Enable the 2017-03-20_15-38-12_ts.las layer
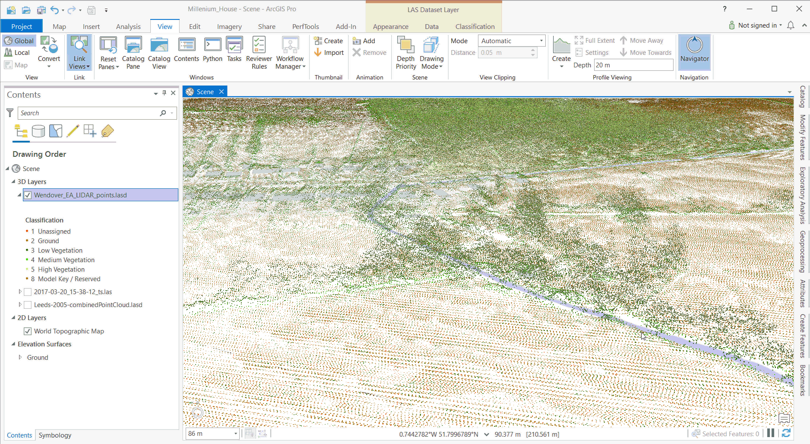Screen dimensions: 810x444 click(28, 292)
